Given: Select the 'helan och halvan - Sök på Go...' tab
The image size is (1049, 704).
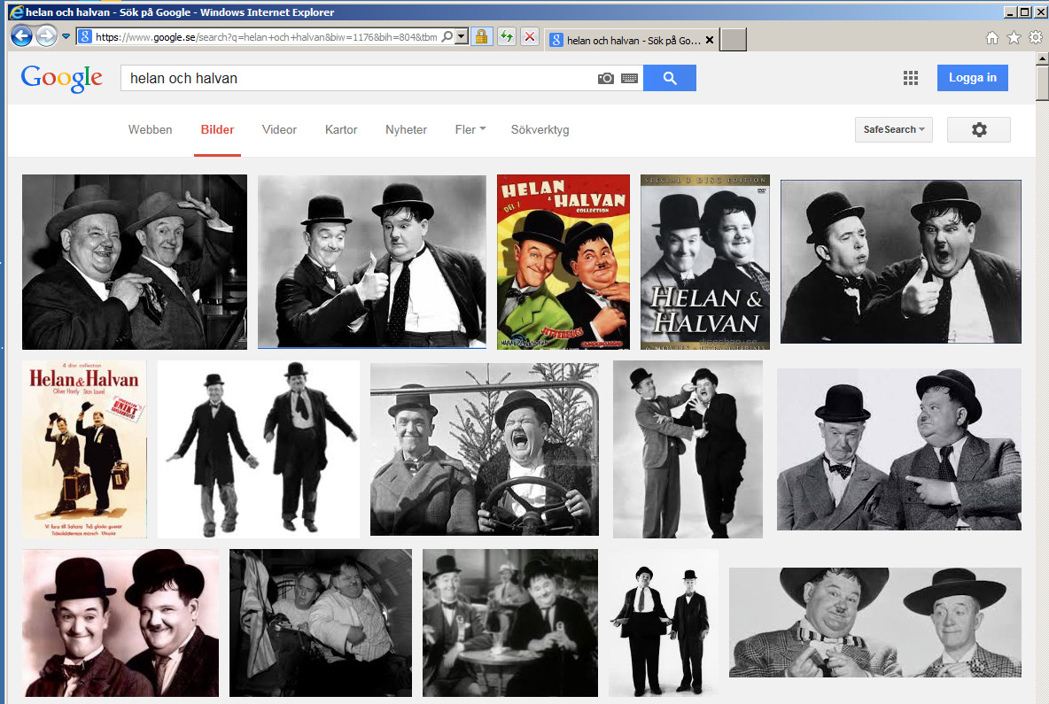Looking at the screenshot, I should 633,40.
